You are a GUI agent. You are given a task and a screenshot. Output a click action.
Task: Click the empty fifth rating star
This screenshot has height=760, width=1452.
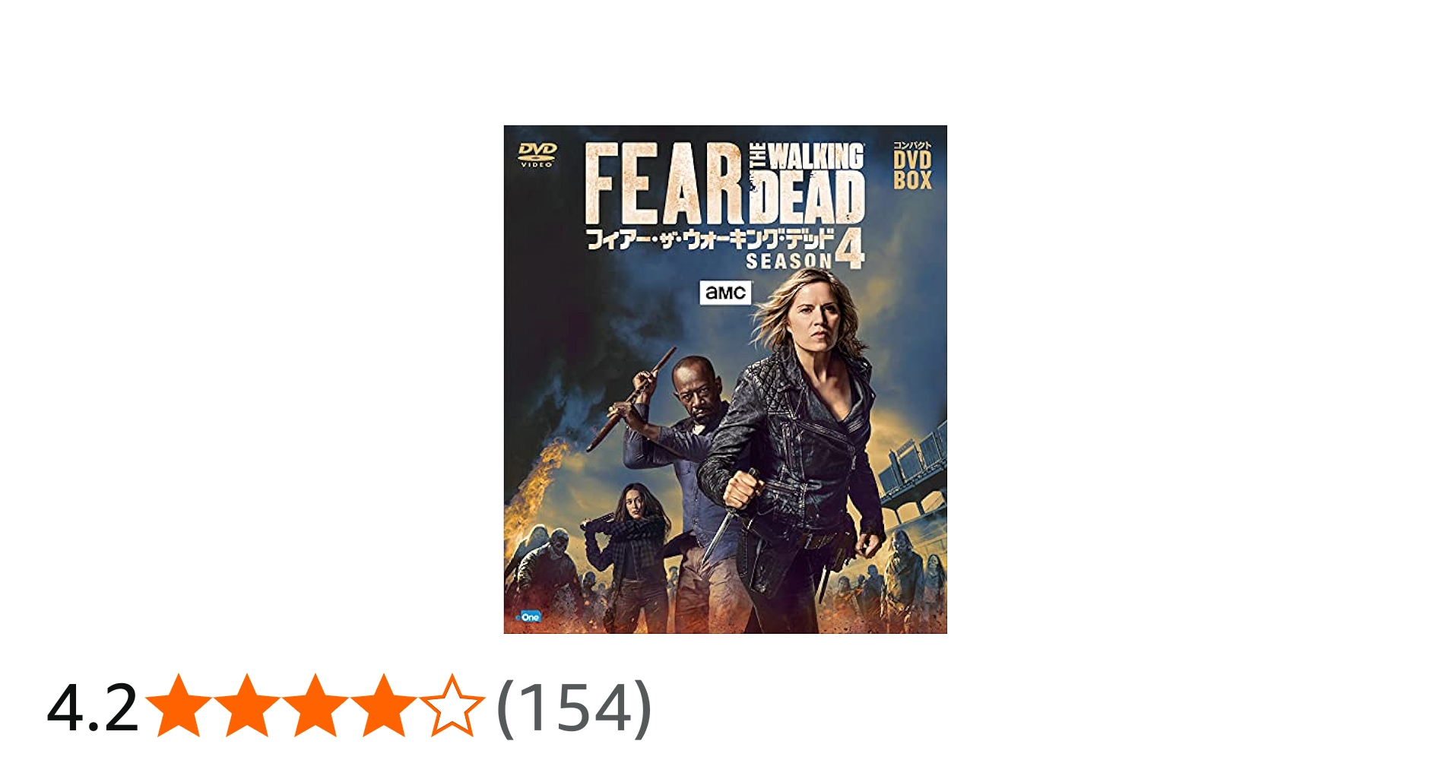click(452, 706)
